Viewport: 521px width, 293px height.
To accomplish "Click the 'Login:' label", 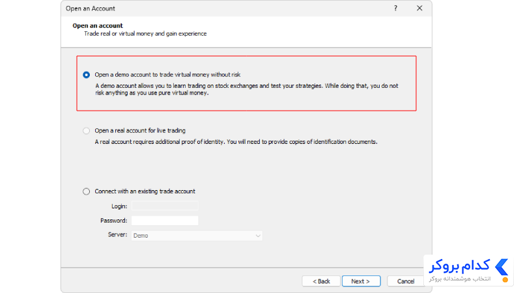I will [x=119, y=206].
